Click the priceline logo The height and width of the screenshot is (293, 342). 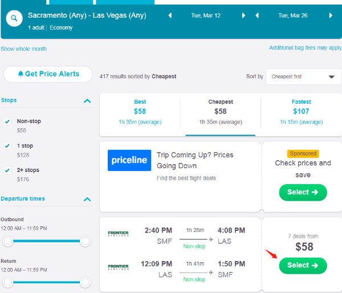coord(129,160)
